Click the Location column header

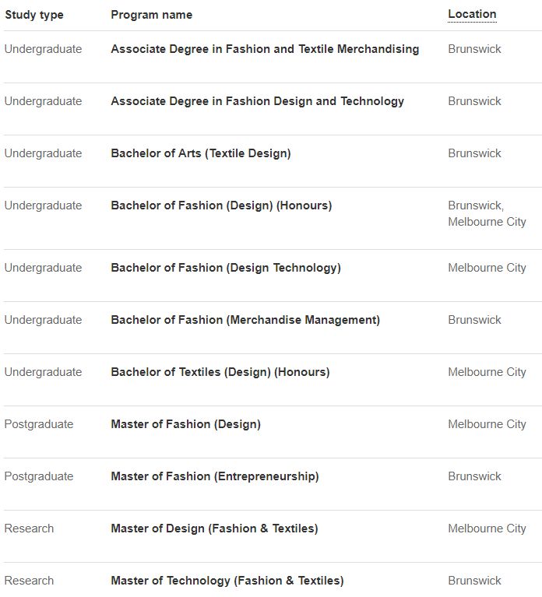coord(472,14)
